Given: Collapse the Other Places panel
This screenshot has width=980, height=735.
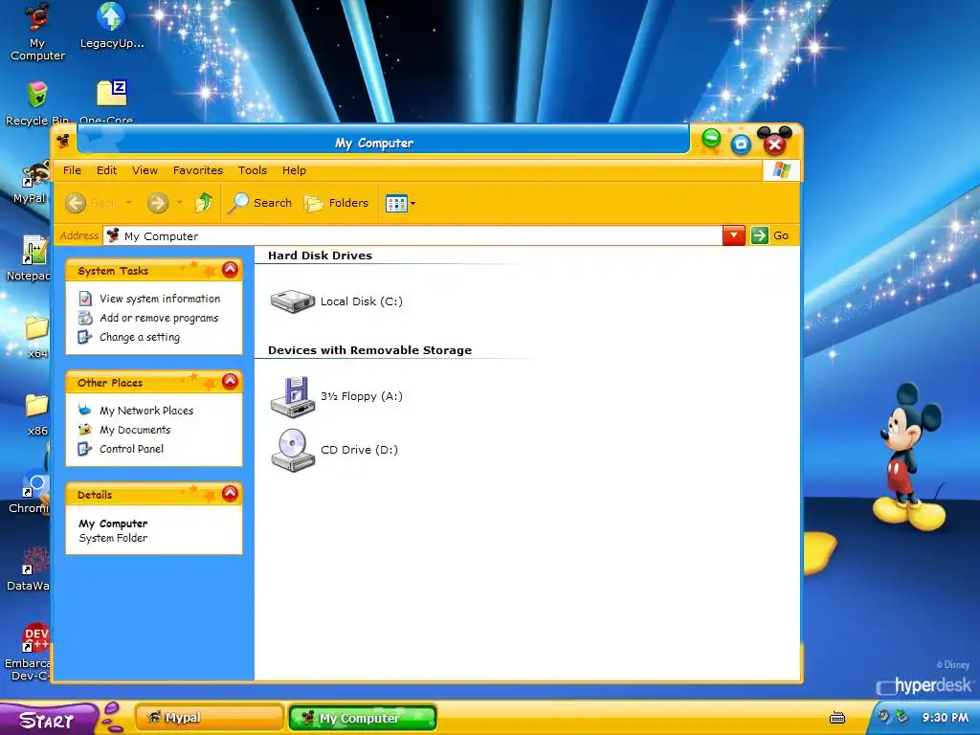Looking at the screenshot, I should tap(230, 381).
